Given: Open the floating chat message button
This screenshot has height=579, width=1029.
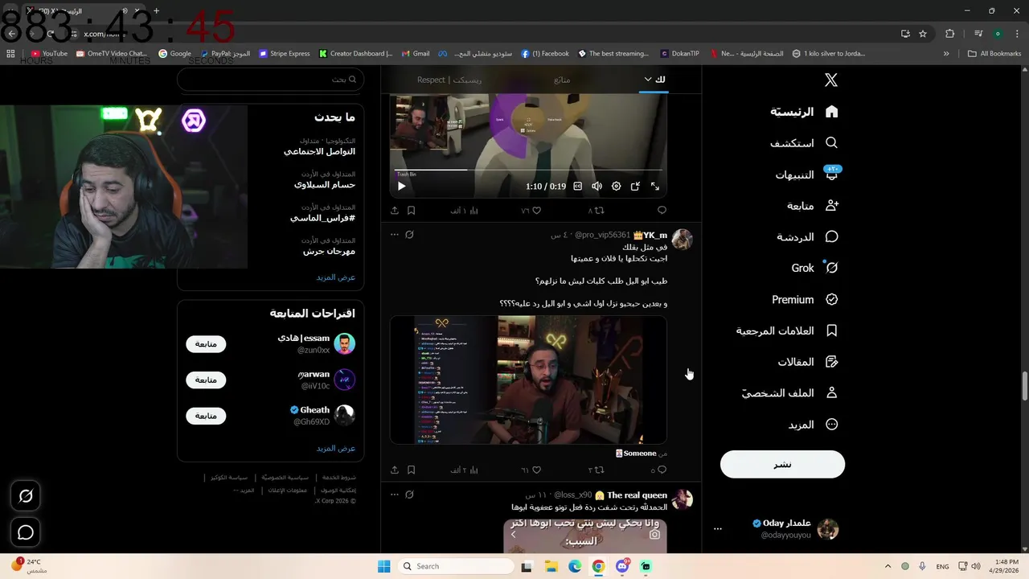Looking at the screenshot, I should (x=26, y=532).
